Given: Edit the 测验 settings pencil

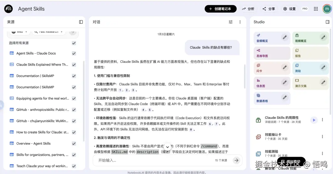Looking at the screenshot, I should [x=323, y=67].
